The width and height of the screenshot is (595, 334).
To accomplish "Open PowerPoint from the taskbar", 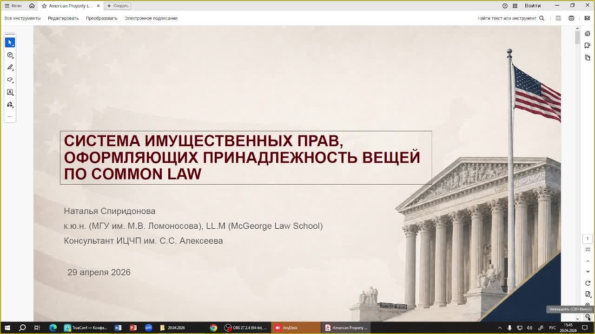I will [x=133, y=328].
